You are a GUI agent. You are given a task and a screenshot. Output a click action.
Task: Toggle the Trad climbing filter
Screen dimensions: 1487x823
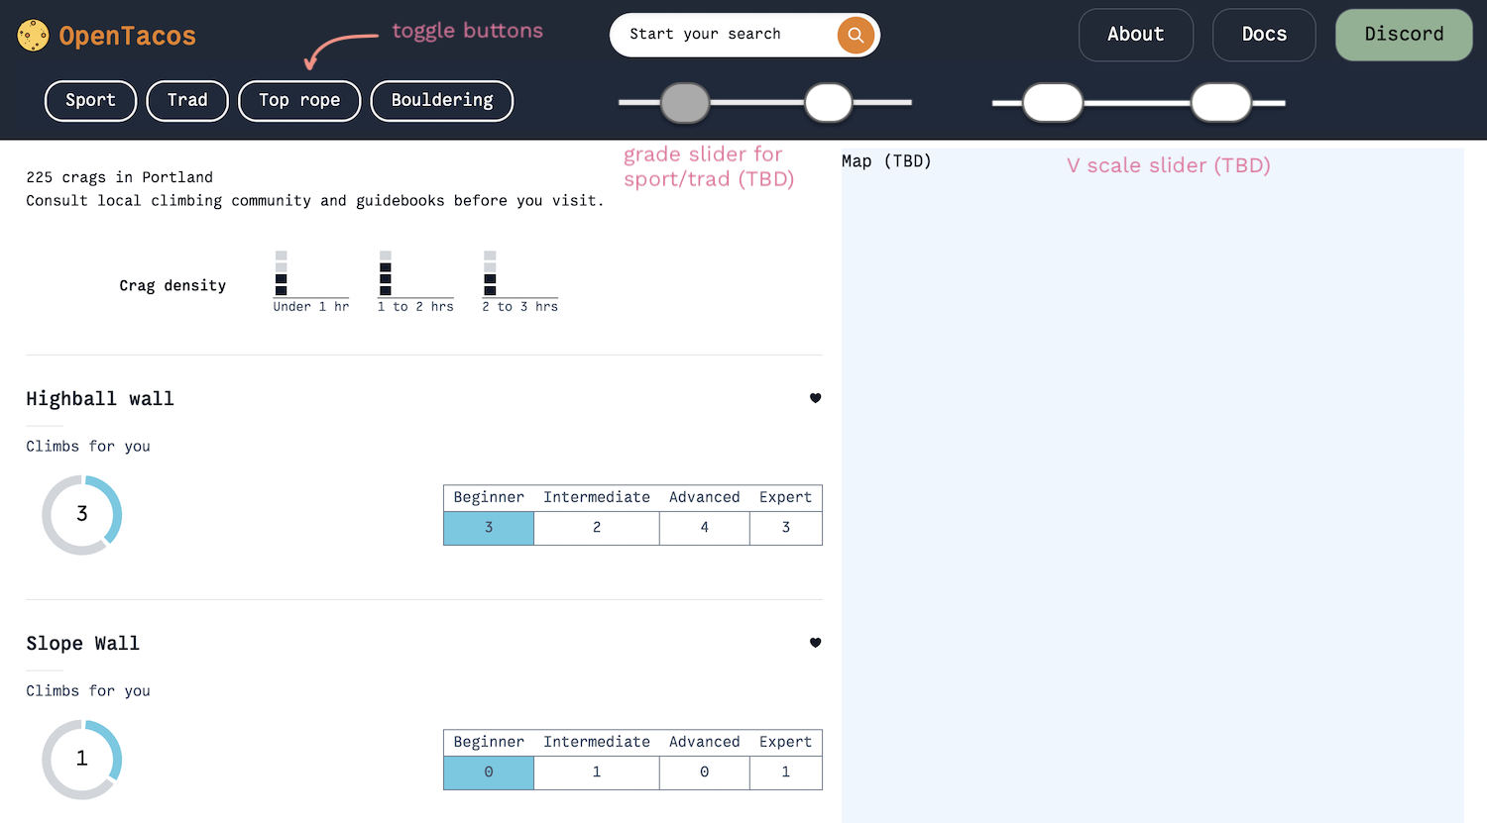pyautogui.click(x=186, y=100)
